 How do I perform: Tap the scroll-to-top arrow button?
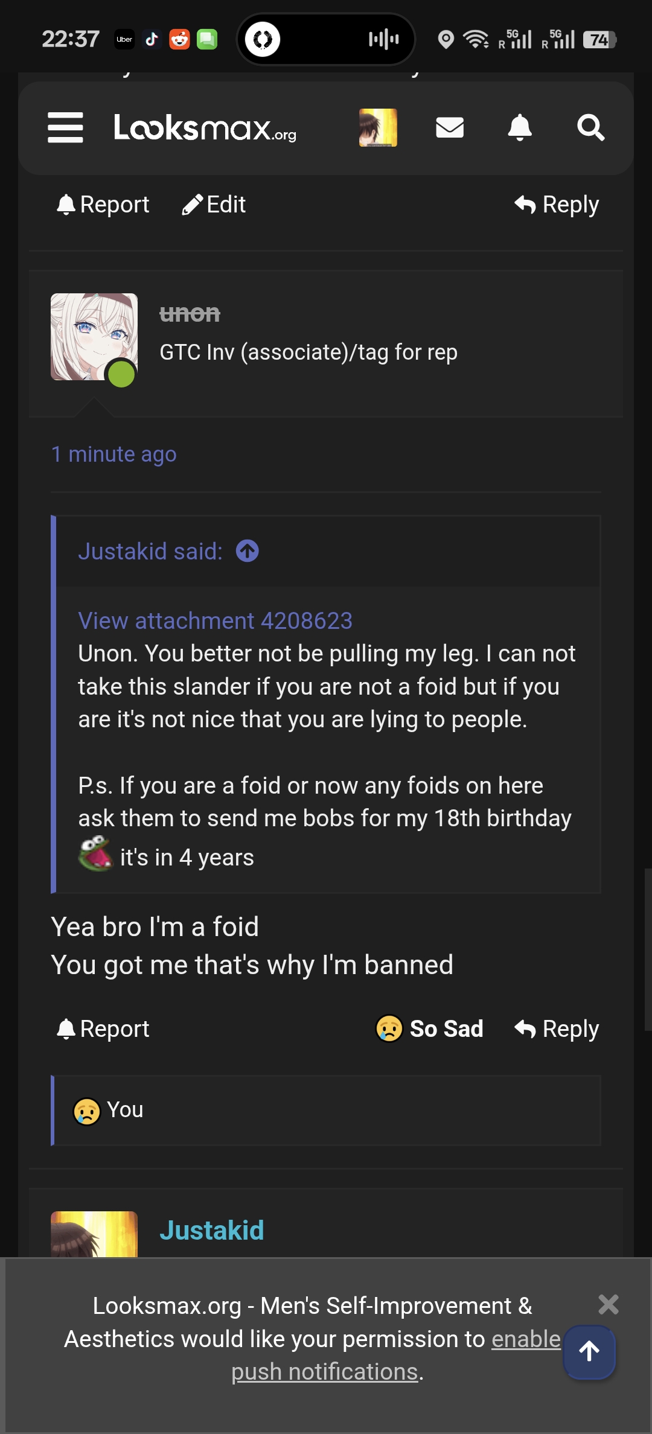tap(589, 1352)
